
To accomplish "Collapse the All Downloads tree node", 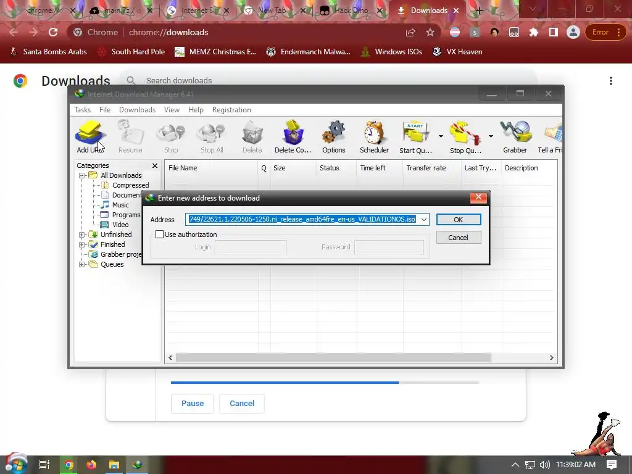I will (x=82, y=175).
